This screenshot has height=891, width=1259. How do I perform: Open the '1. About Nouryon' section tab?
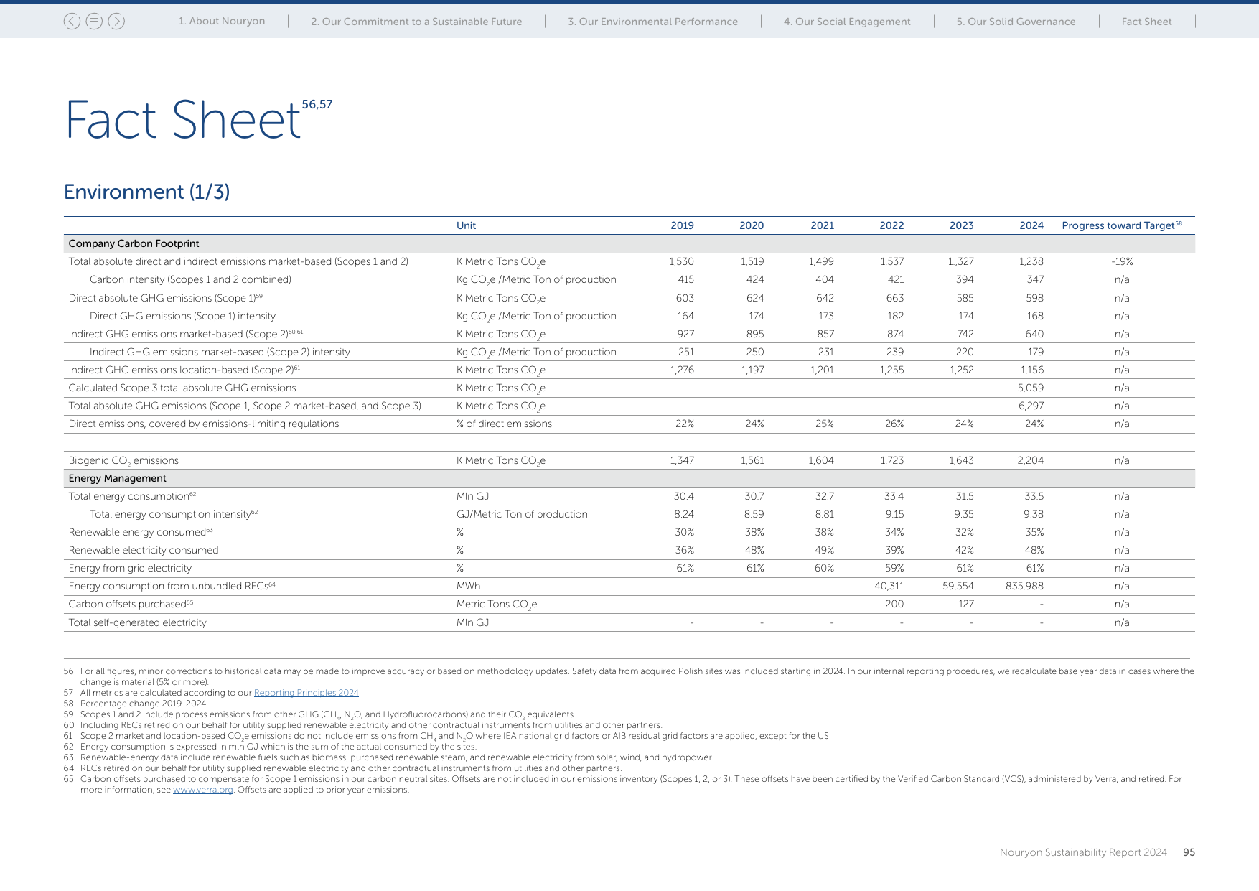222,22
